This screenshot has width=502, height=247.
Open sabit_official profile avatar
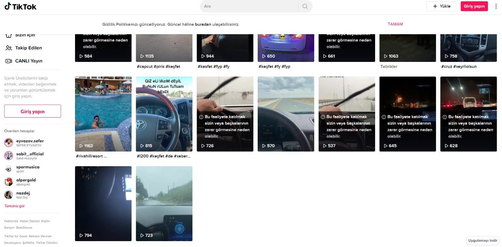click(8, 156)
